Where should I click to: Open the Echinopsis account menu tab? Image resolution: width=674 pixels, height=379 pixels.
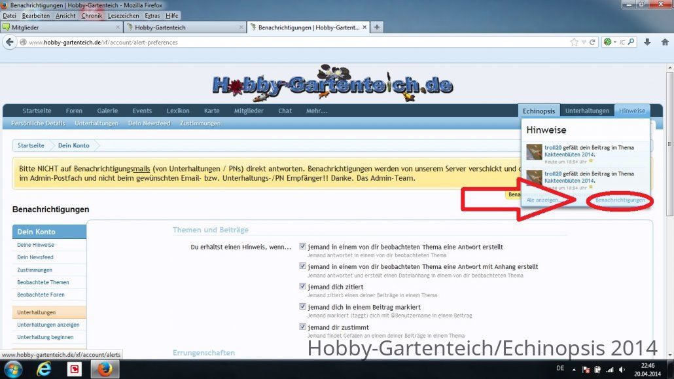539,111
